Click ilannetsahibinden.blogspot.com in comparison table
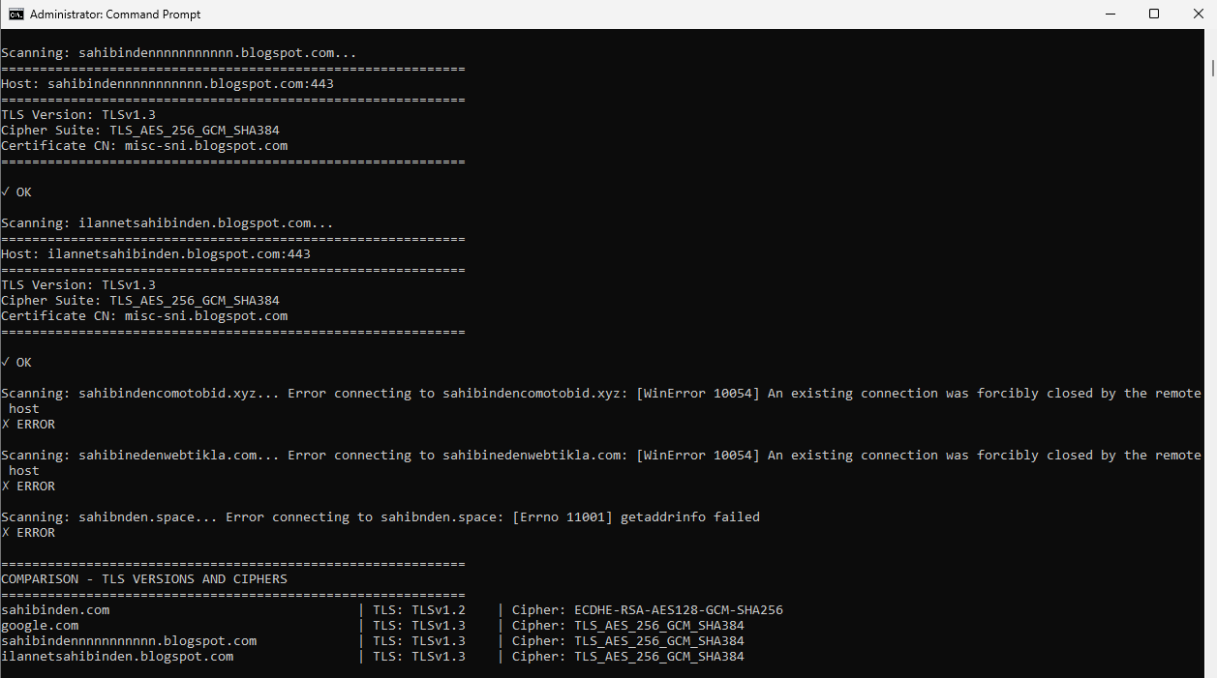The width and height of the screenshot is (1217, 678). point(117,657)
